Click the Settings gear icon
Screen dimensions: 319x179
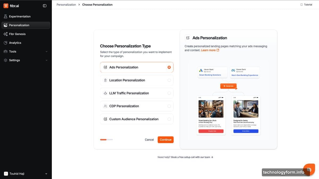tap(6, 60)
